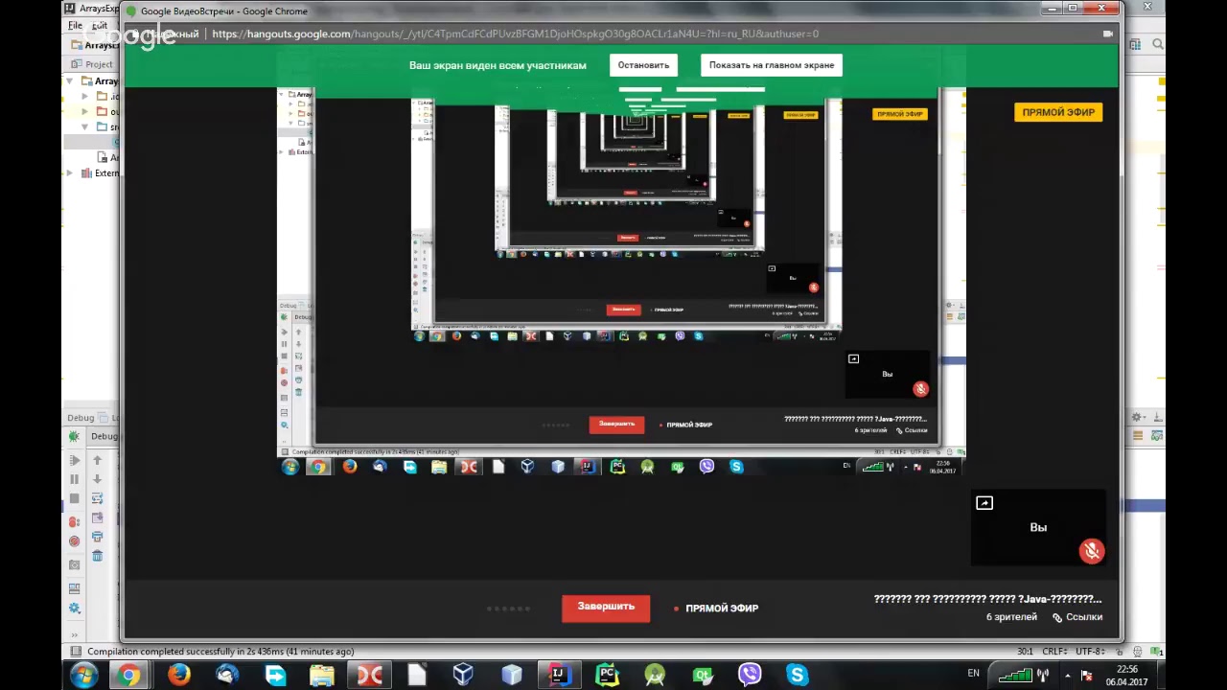The image size is (1227, 690).
Task: Click Показать на главном экране button
Action: coord(772,65)
